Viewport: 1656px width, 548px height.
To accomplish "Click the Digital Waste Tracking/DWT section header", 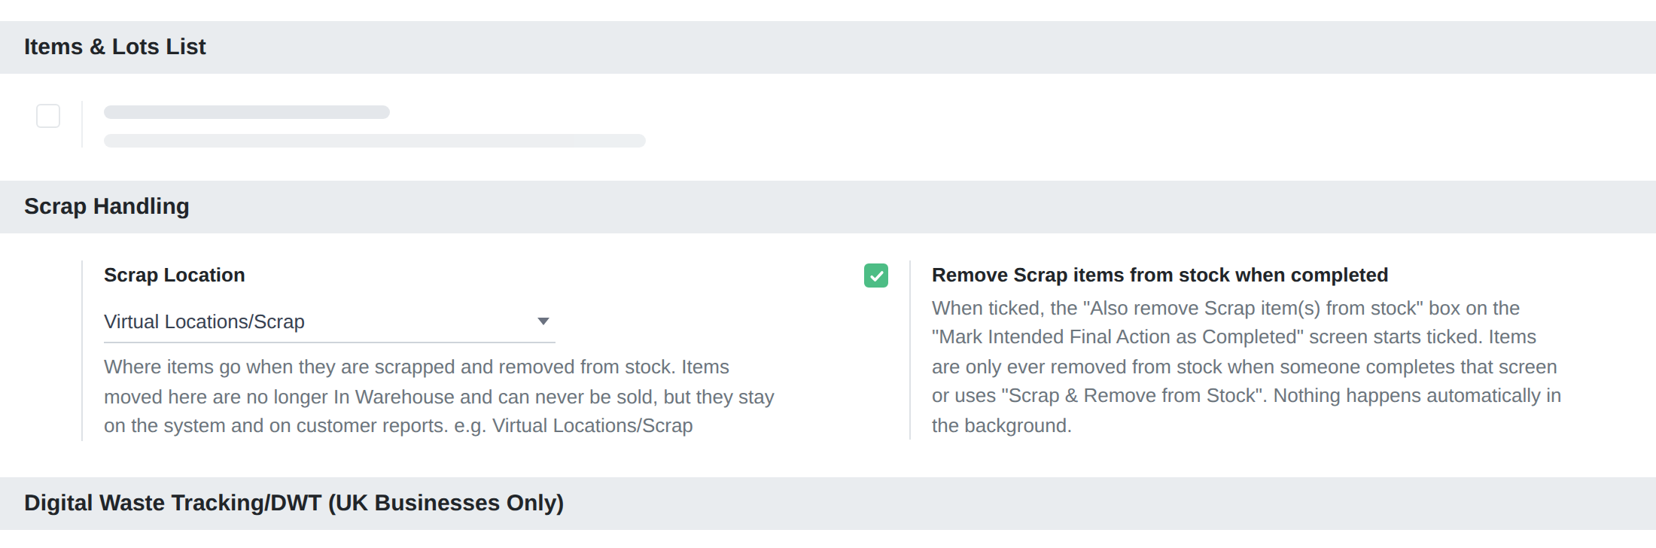I will coord(828,503).
